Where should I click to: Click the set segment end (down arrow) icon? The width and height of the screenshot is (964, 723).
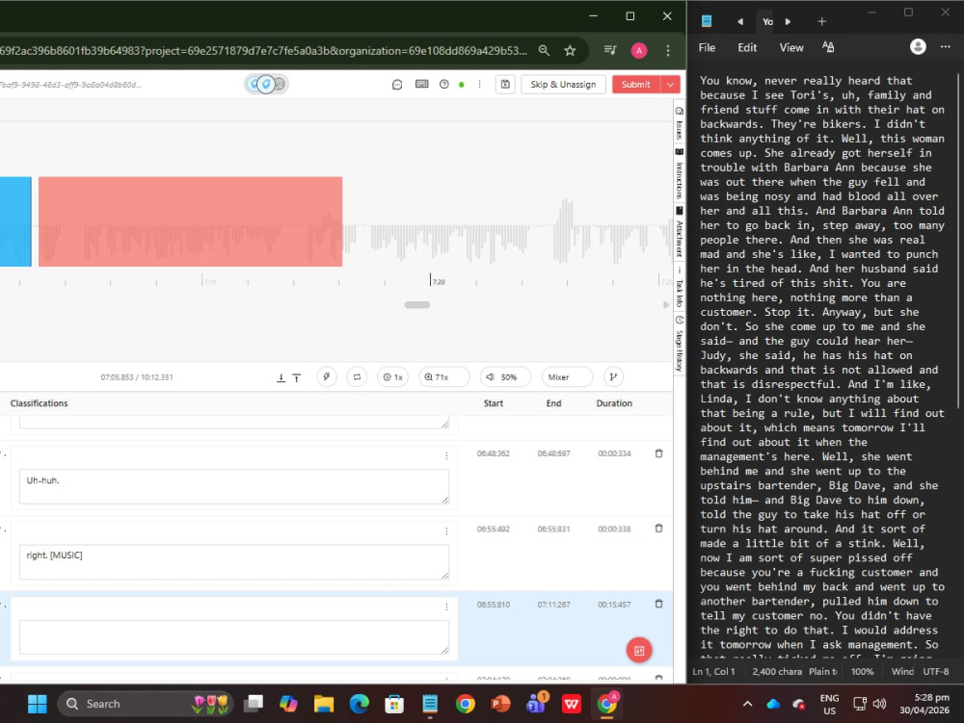281,377
